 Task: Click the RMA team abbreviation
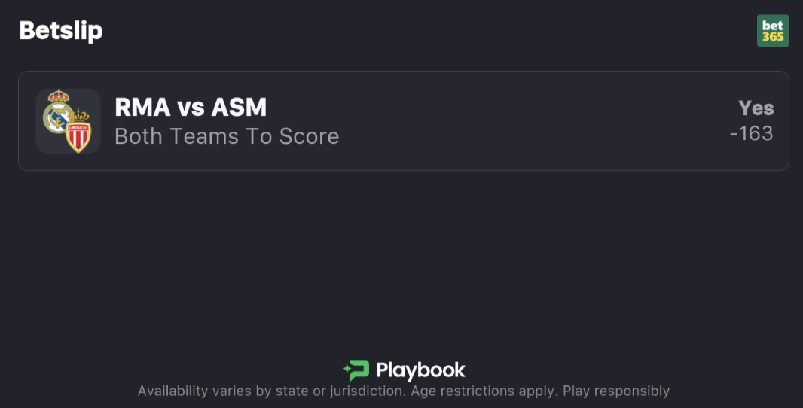142,108
